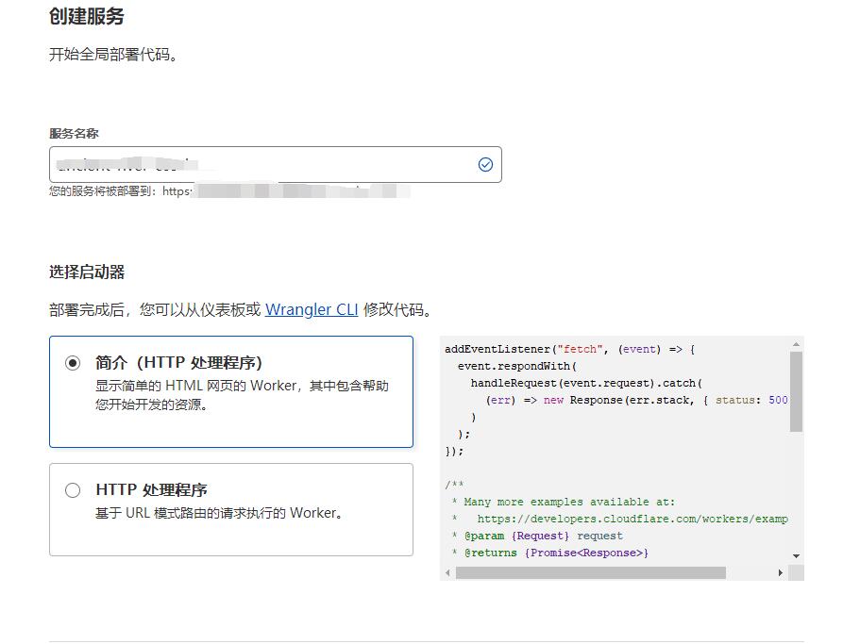Select the HTTP 处理程序 radio button
Screen dimensions: 843x644
(73, 490)
